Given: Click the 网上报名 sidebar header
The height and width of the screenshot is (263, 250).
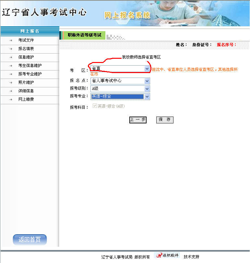Looking at the screenshot, I should click(x=30, y=31).
